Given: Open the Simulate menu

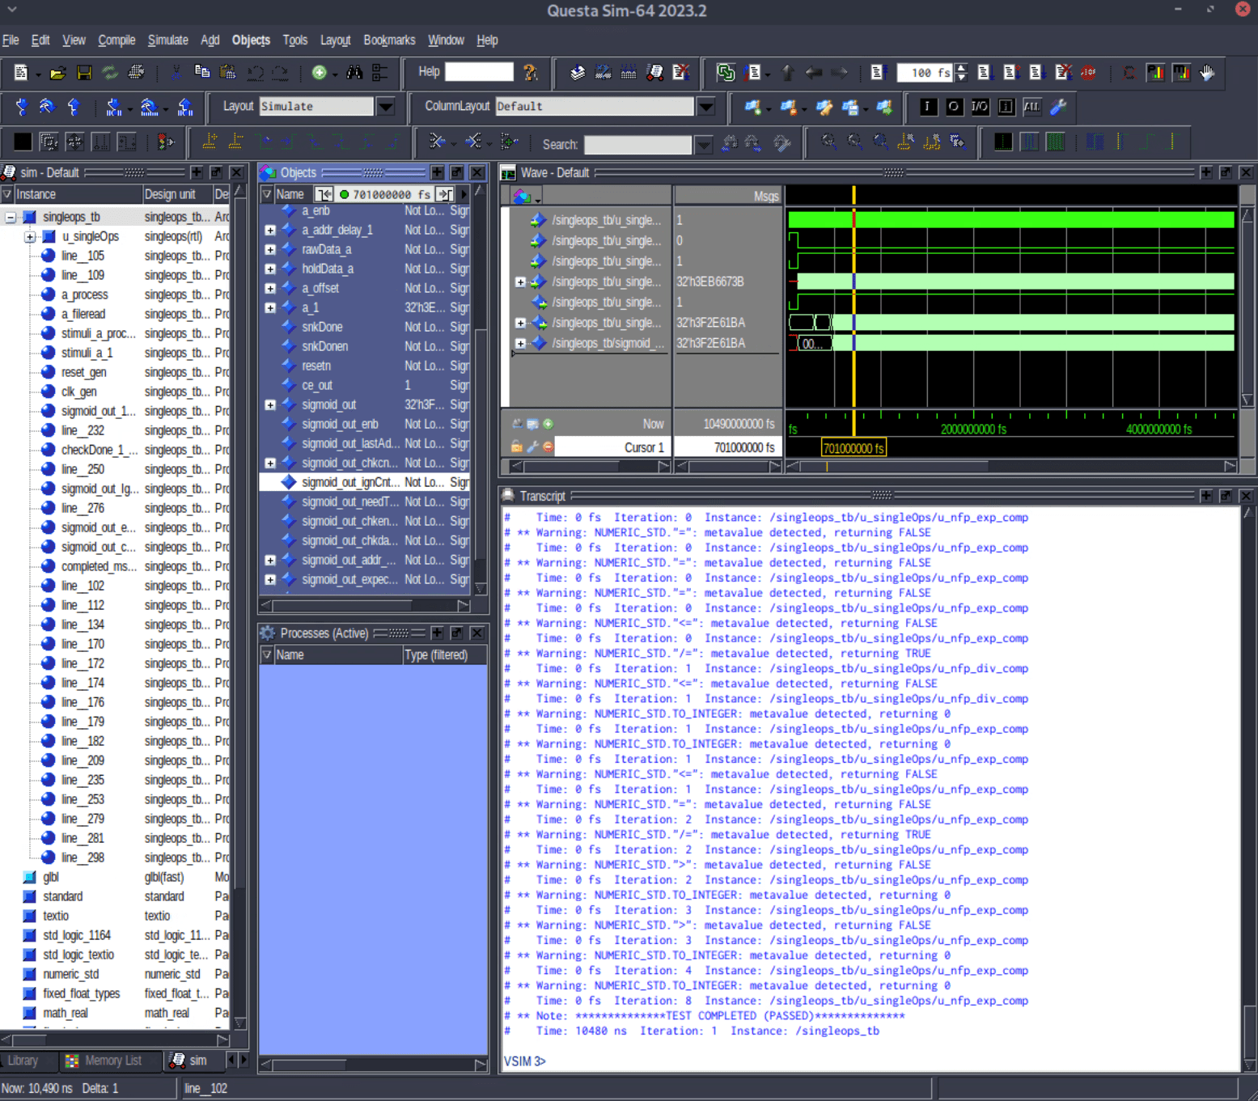Looking at the screenshot, I should click(x=167, y=40).
